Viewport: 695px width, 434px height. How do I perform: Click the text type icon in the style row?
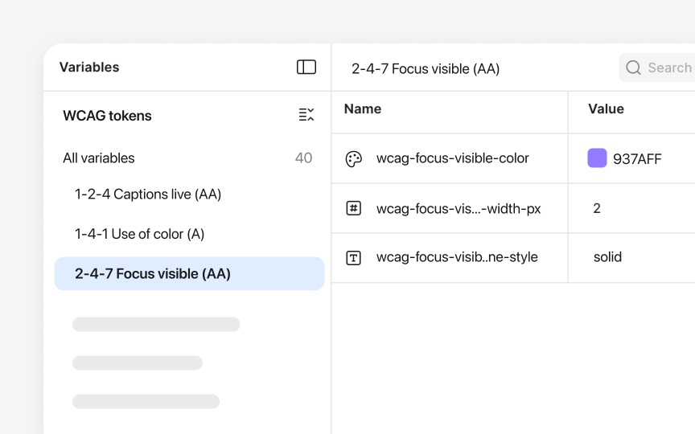pos(353,258)
